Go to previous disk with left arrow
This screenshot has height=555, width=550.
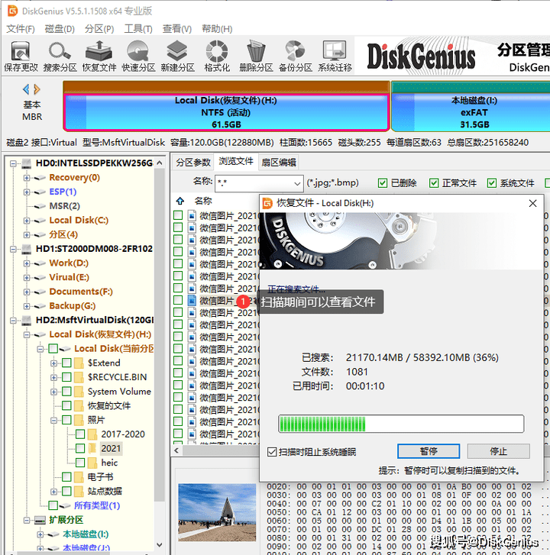(26, 89)
